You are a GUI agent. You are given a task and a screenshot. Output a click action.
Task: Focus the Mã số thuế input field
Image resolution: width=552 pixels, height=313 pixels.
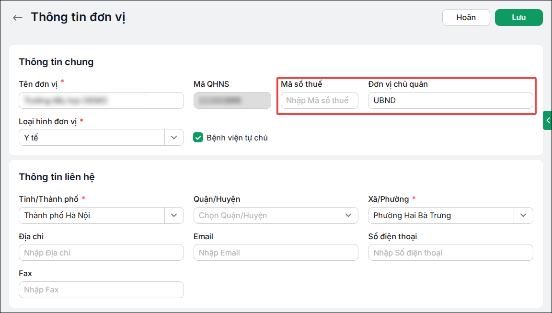coord(320,100)
